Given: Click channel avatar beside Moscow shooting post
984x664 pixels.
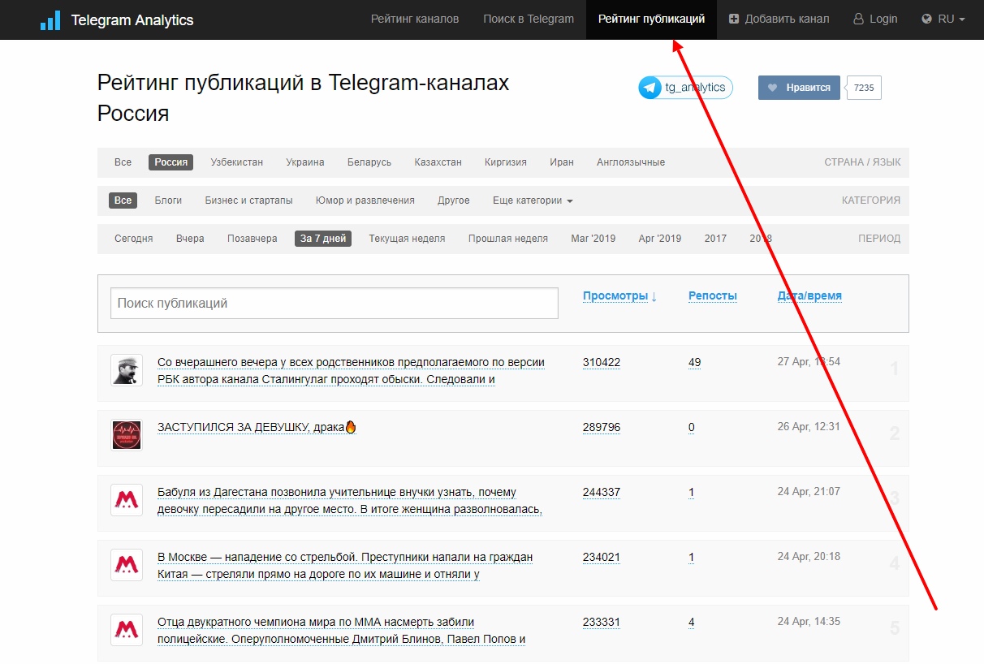Looking at the screenshot, I should 127,565.
